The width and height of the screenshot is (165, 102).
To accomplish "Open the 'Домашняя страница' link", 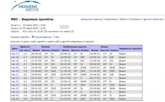I will click(x=91, y=19).
